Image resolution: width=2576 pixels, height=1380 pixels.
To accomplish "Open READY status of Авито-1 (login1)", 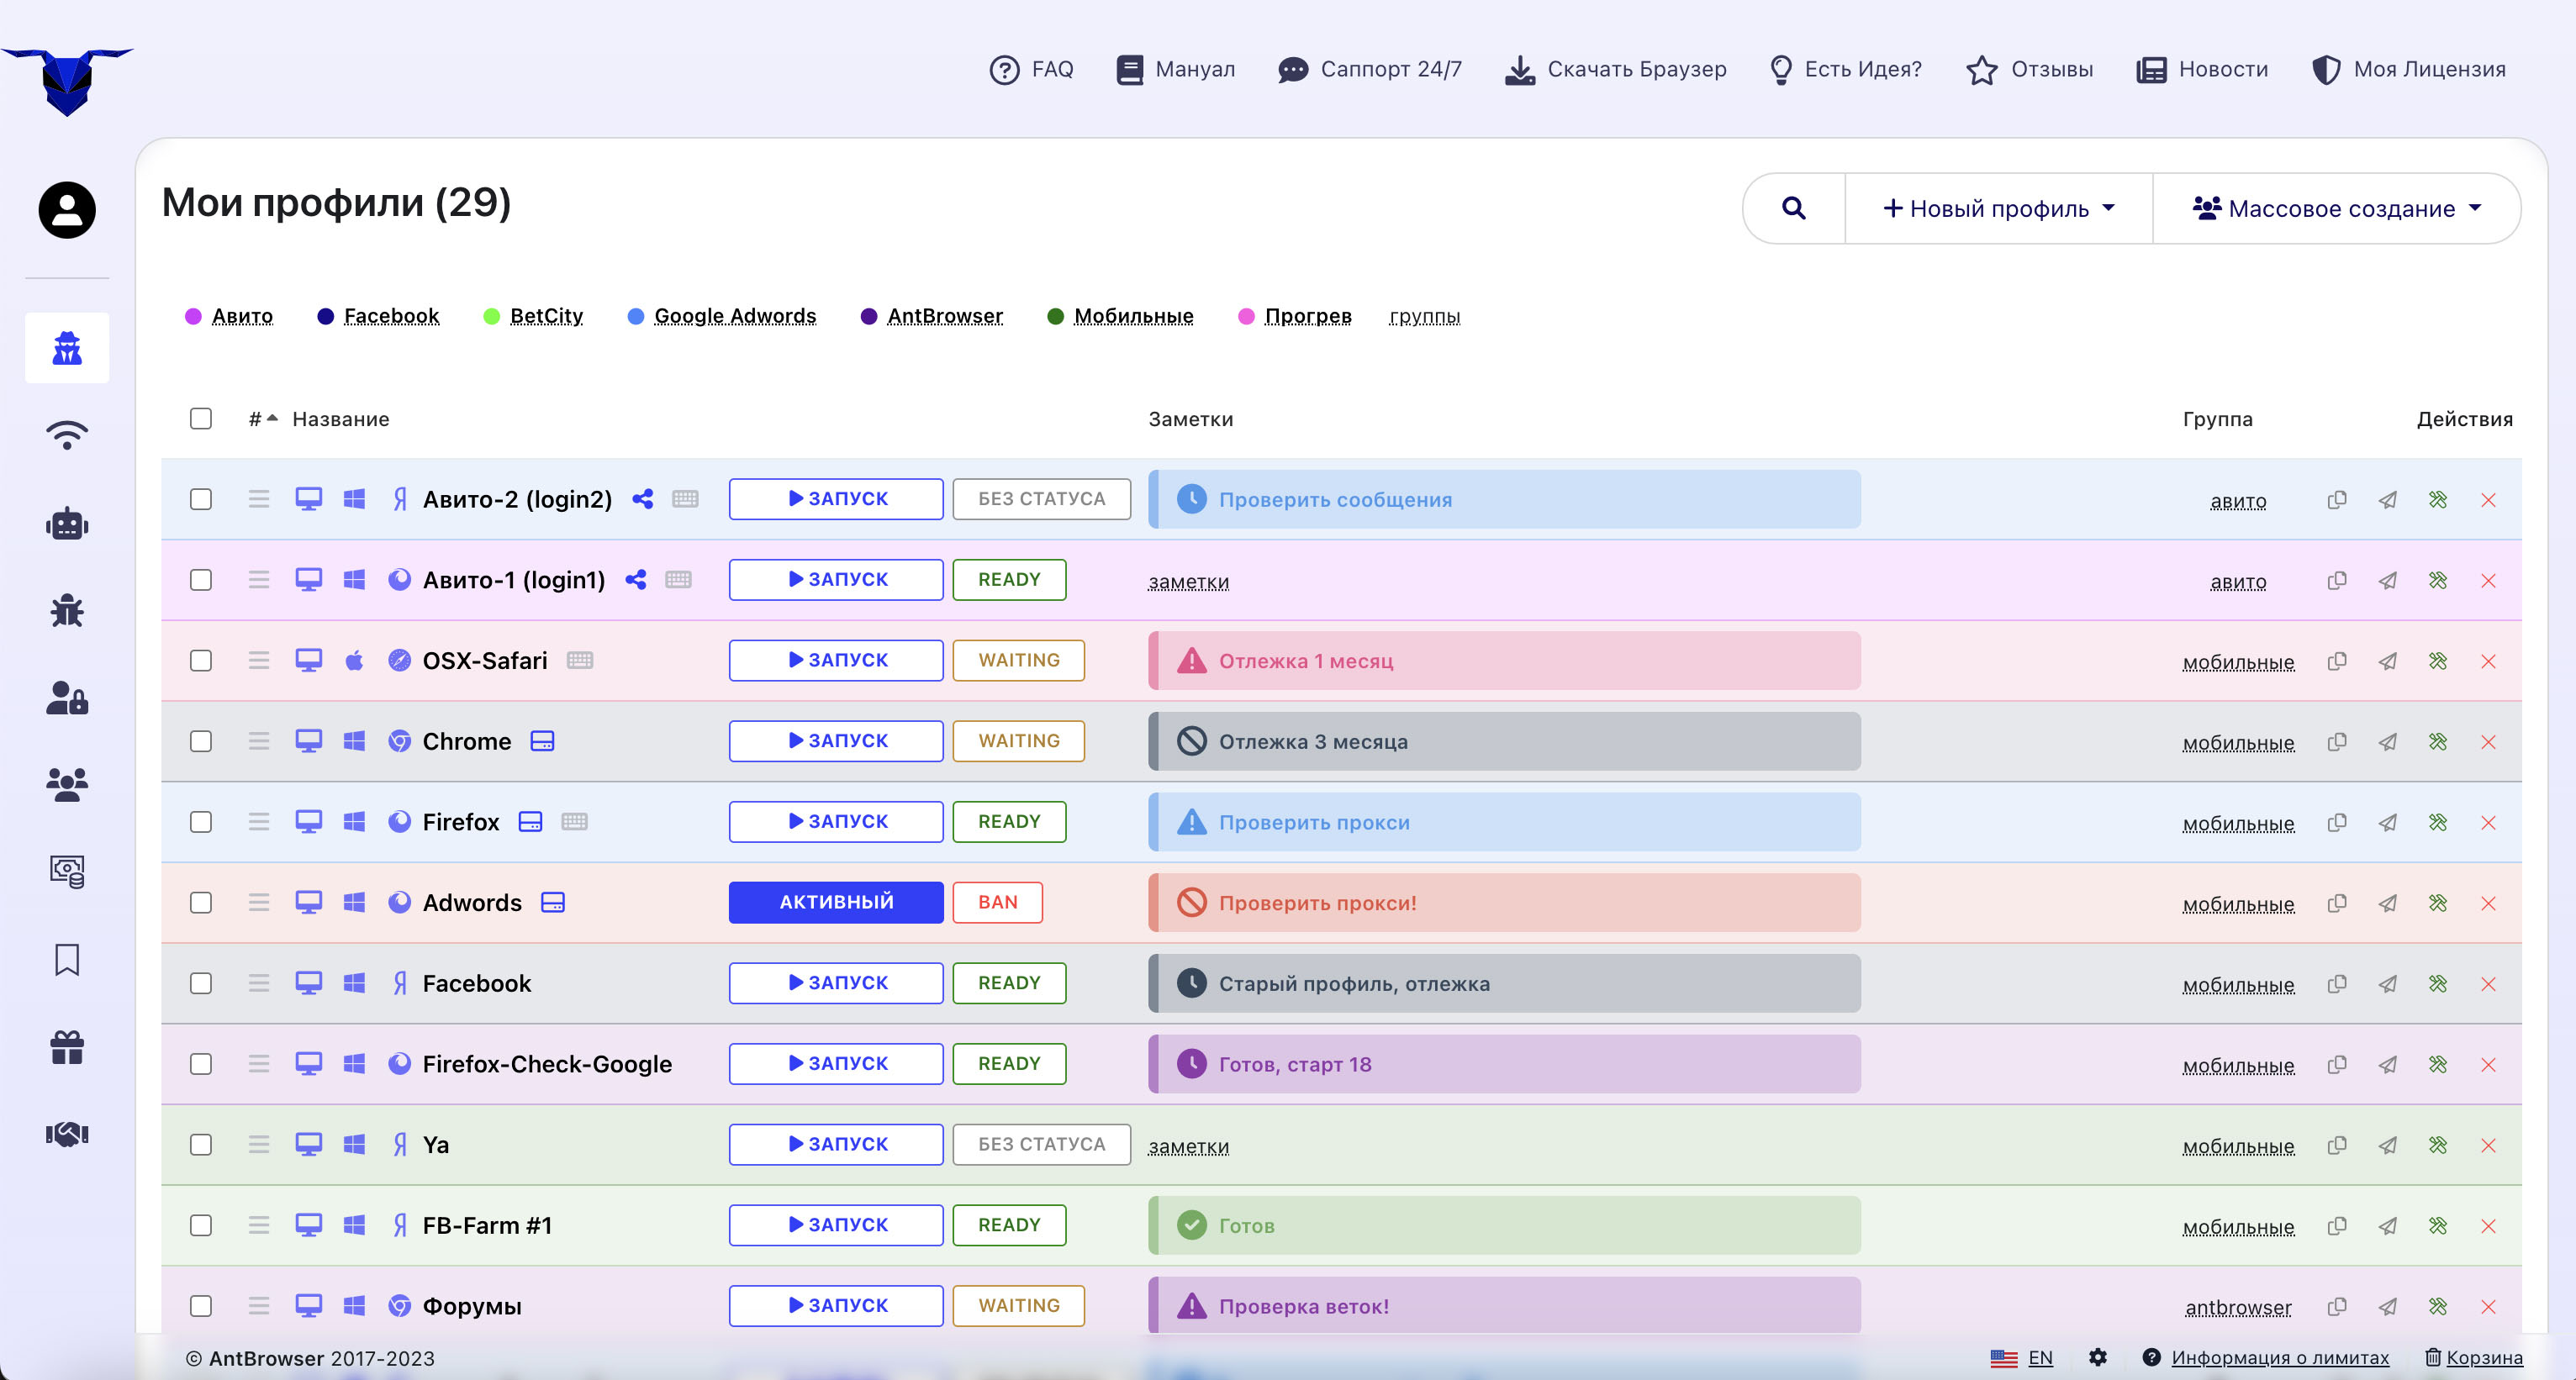I will 1009,580.
